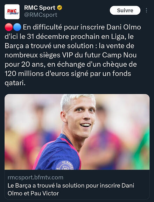The height and width of the screenshot is (202, 154).
Task: Open the @RMCsport handle
Action: (x=41, y=15)
